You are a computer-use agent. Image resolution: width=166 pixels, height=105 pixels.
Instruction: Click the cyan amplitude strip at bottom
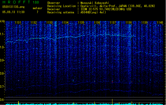point(83,104)
